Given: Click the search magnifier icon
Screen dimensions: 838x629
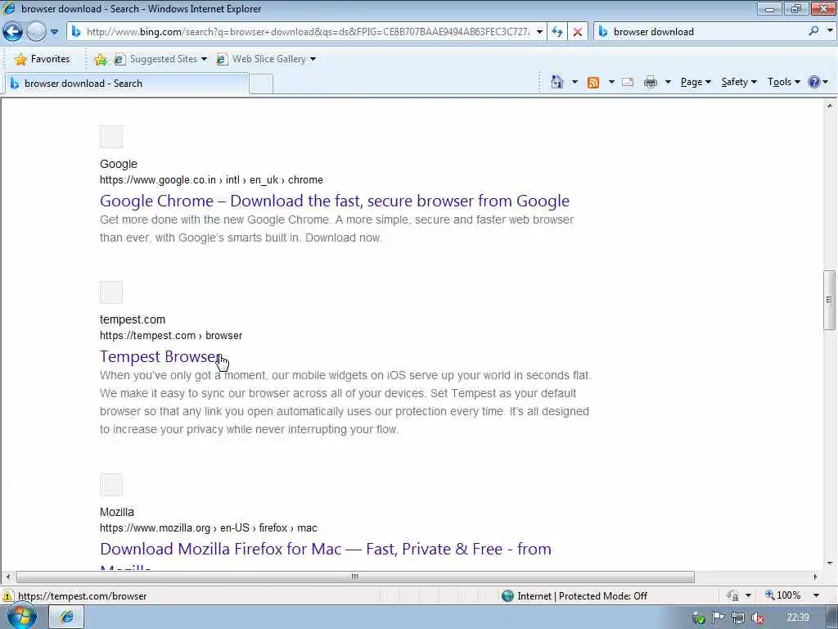Looking at the screenshot, I should (x=813, y=31).
